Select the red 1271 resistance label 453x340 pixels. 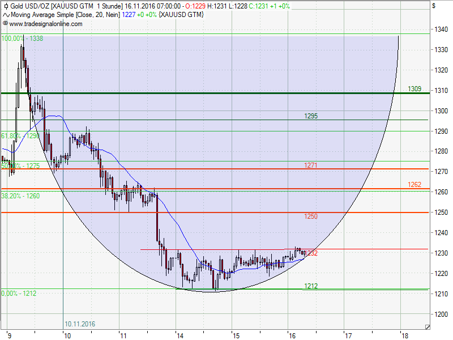coord(311,165)
